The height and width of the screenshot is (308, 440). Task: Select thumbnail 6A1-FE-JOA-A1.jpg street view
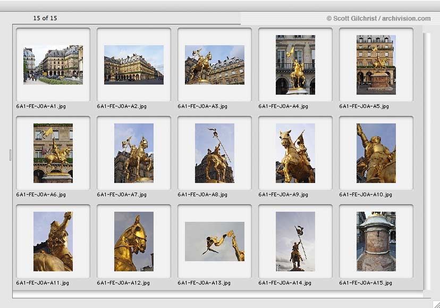pos(53,65)
